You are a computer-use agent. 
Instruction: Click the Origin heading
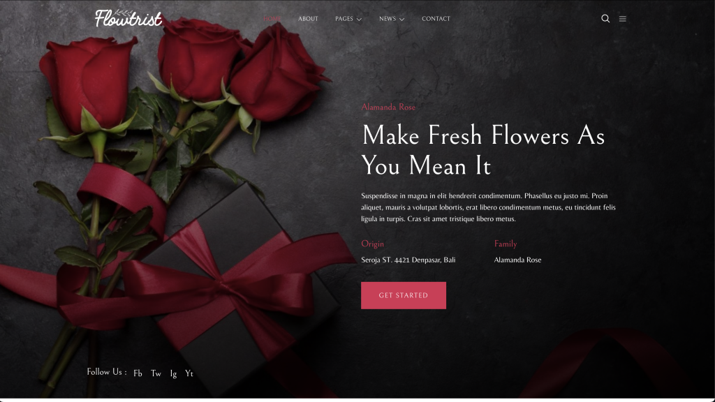pyautogui.click(x=373, y=244)
